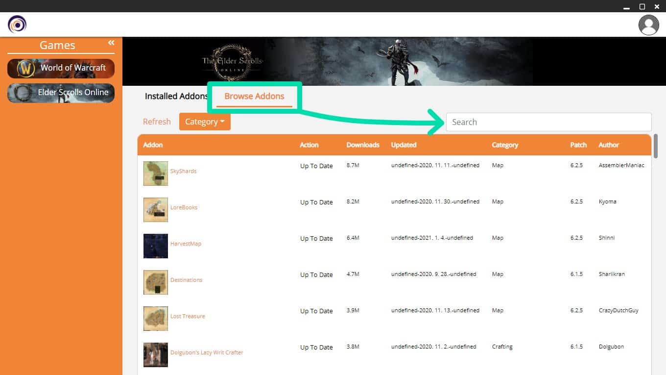
Task: Sort by the Addon column header
Action: pos(153,145)
